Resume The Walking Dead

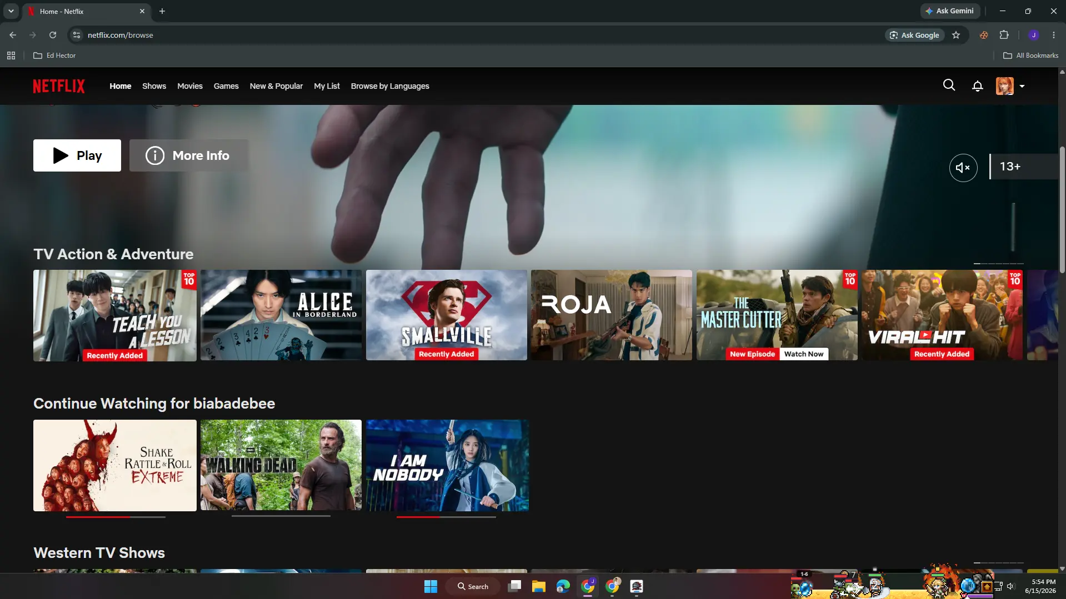(281, 465)
